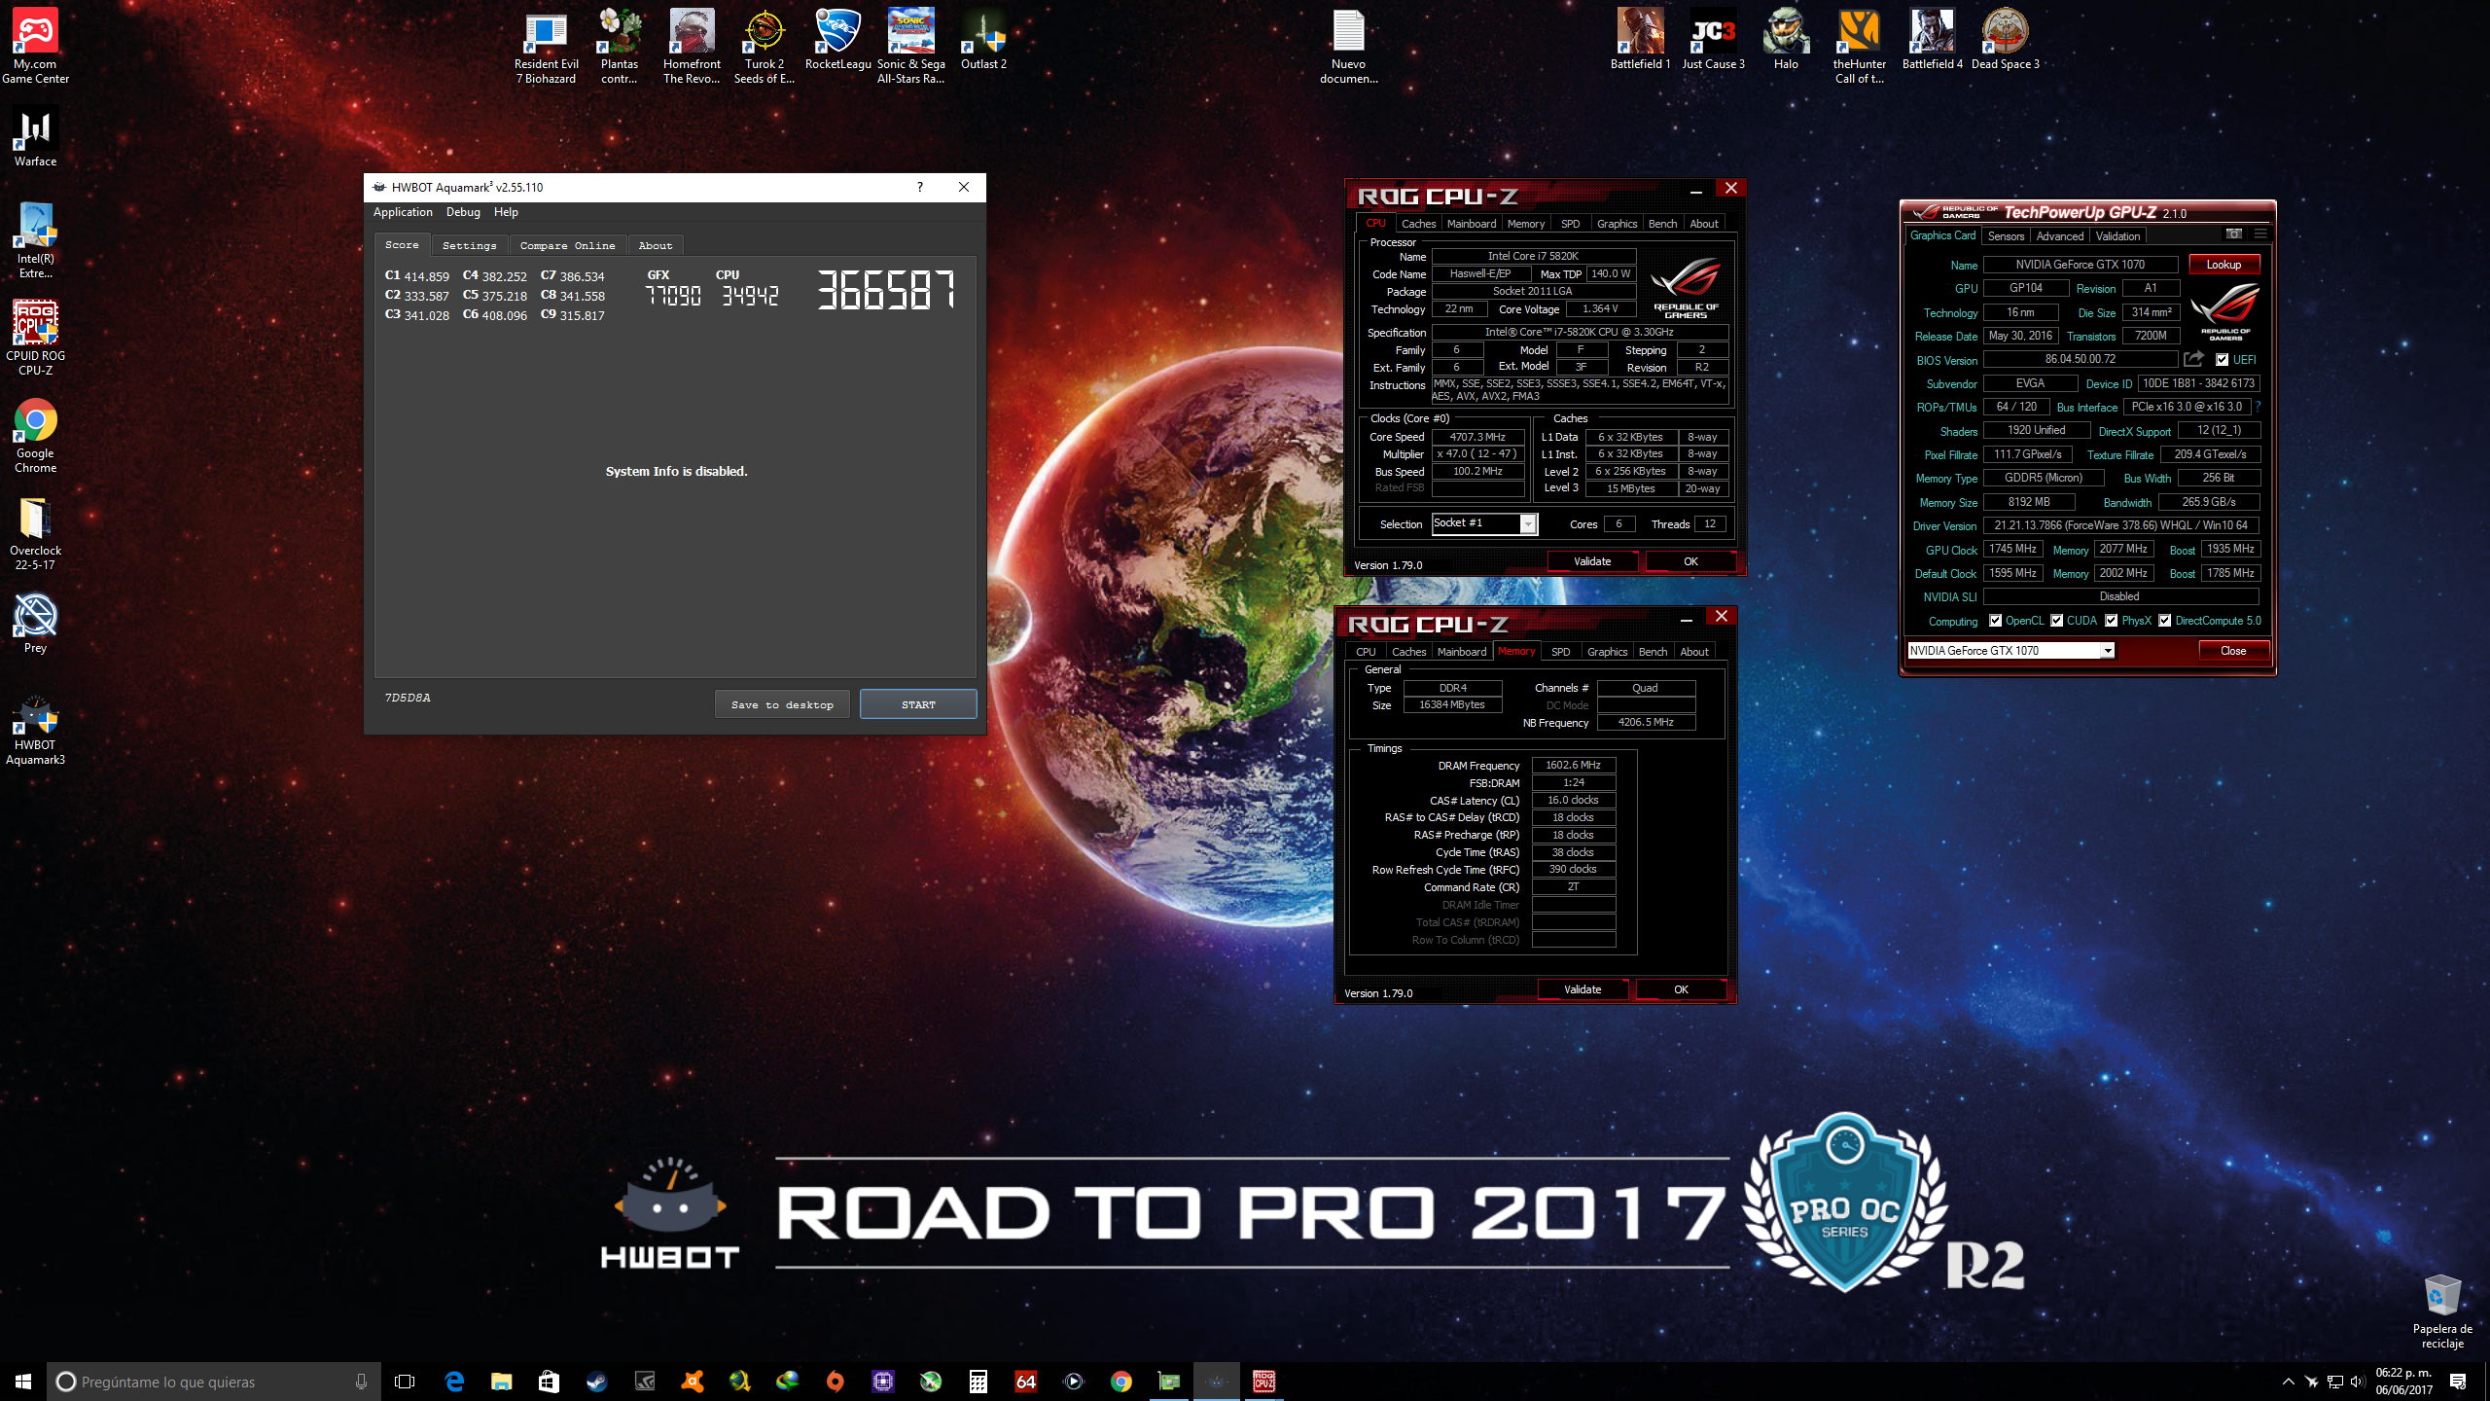This screenshot has width=2490, height=1401.
Task: Switch to Advanced tab in GPU-Z
Action: 2060,236
